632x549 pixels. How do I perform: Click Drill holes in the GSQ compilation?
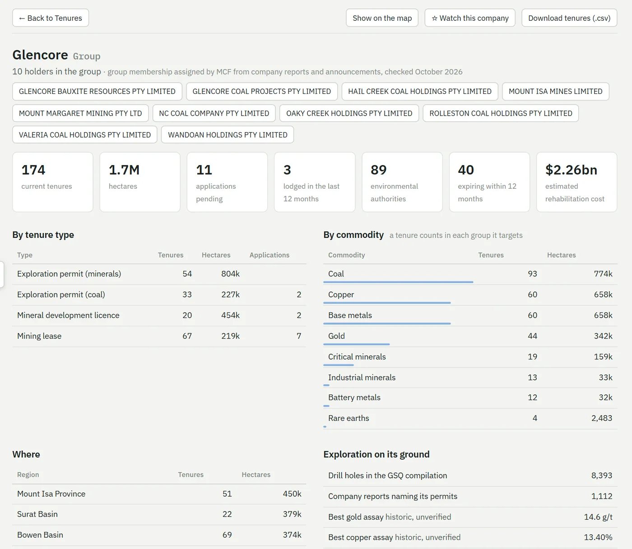(x=470, y=476)
